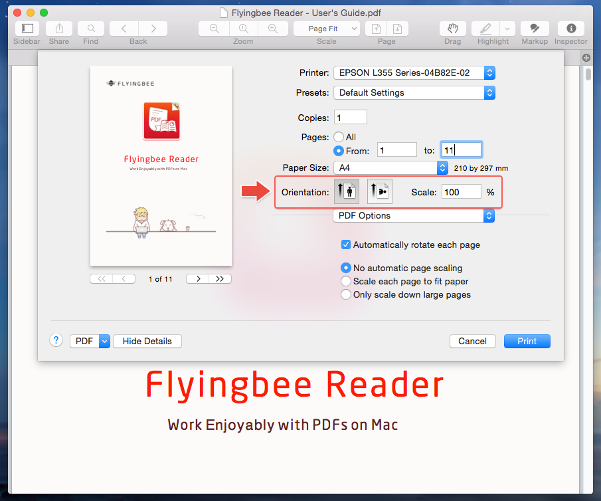This screenshot has width=601, height=501.
Task: Select No automatic page scaling
Action: coord(346,268)
